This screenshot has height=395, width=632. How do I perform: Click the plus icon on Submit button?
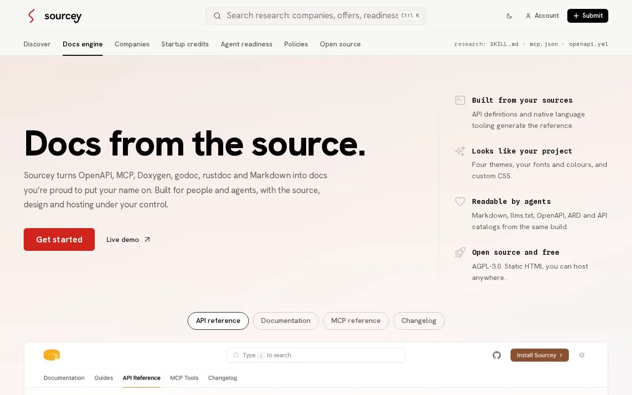[576, 16]
